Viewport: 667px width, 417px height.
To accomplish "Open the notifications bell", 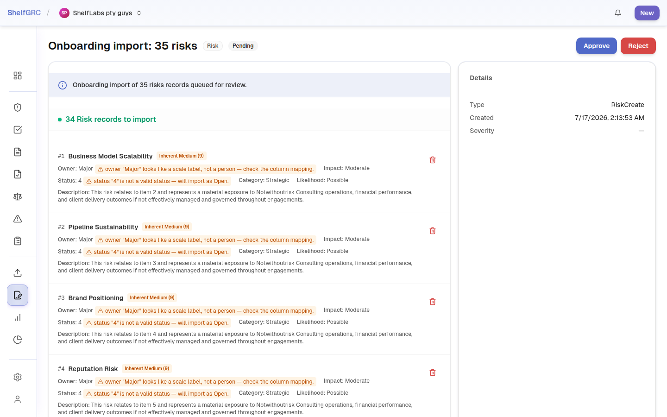I will pos(618,13).
